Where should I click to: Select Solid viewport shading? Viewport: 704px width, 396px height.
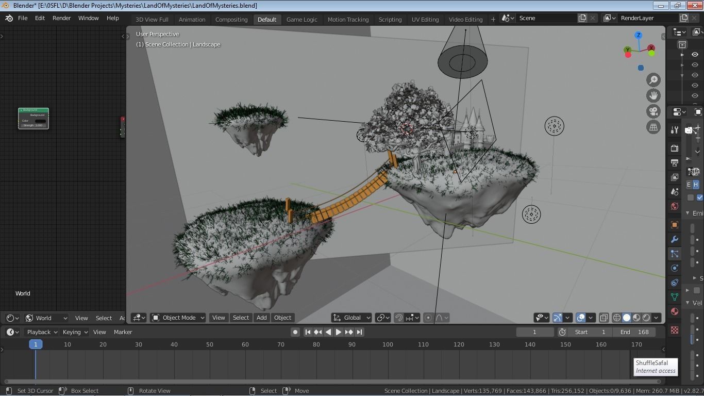pyautogui.click(x=627, y=318)
